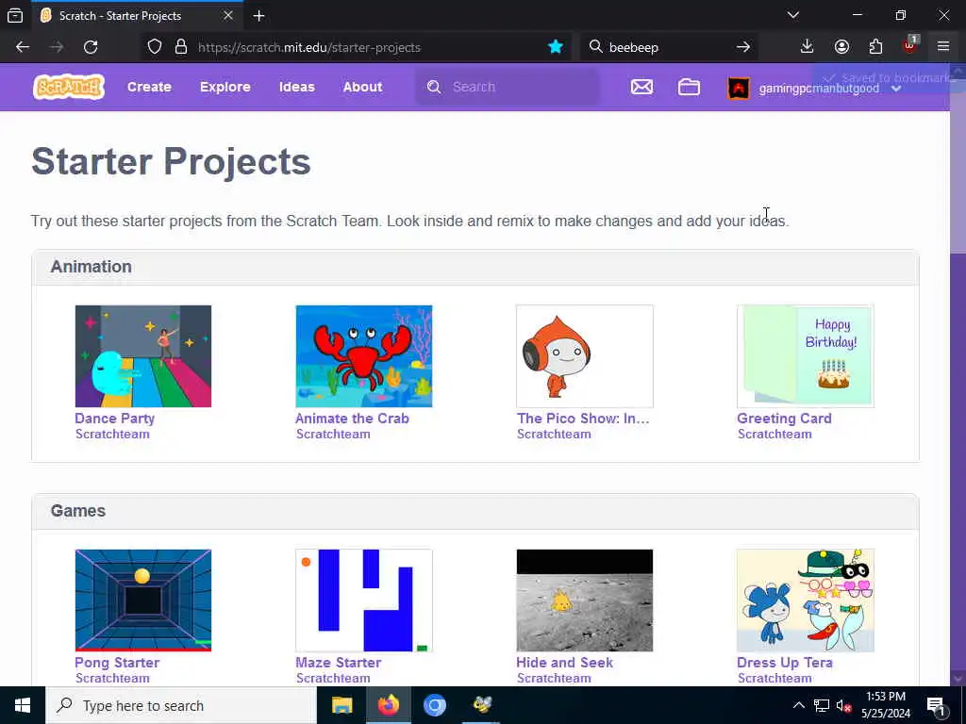
Task: Open the Firefox downloads icon
Action: pyautogui.click(x=808, y=47)
